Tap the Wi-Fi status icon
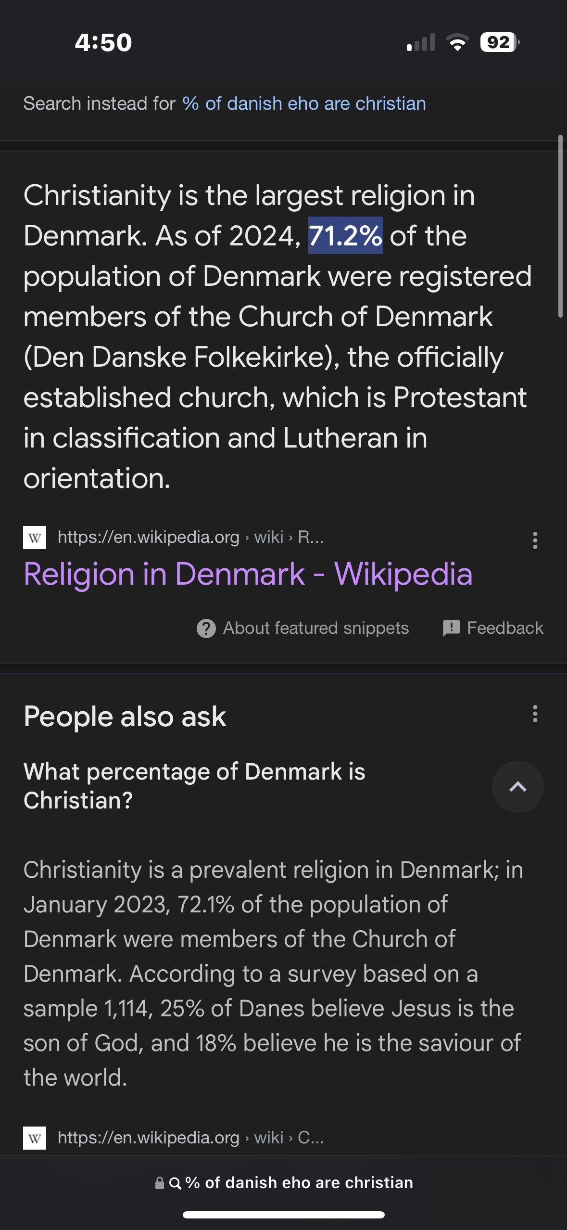Viewport: 567px width, 1230px height. tap(457, 42)
